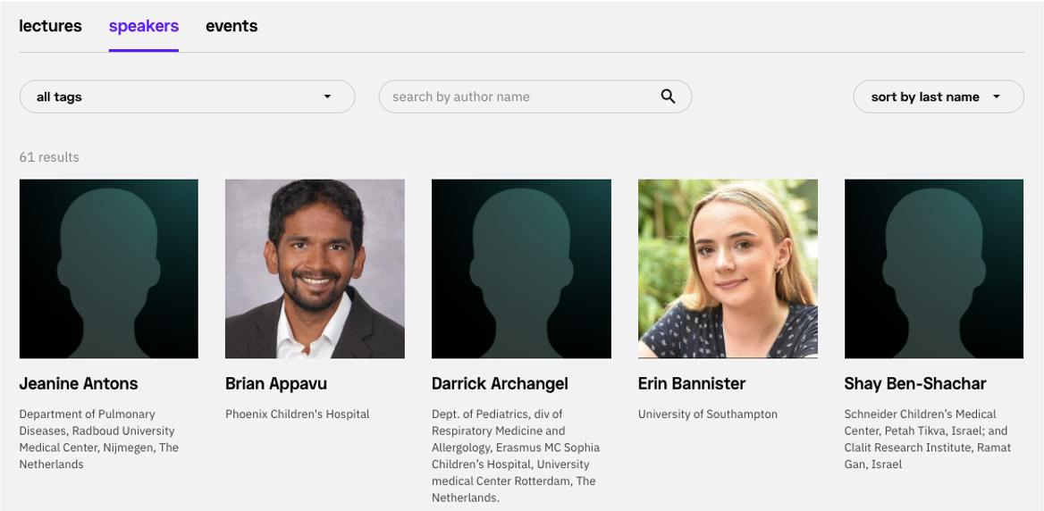Click the magnifying glass search icon
The height and width of the screenshot is (511, 1044).
(x=668, y=96)
